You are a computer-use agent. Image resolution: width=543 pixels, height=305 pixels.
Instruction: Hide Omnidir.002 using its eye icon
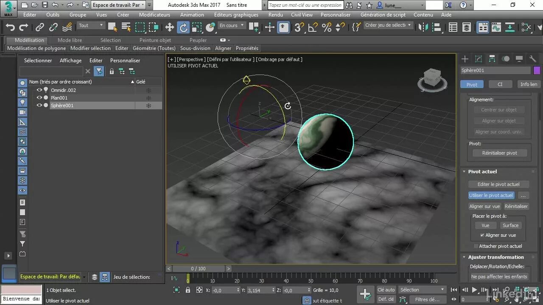tap(39, 90)
